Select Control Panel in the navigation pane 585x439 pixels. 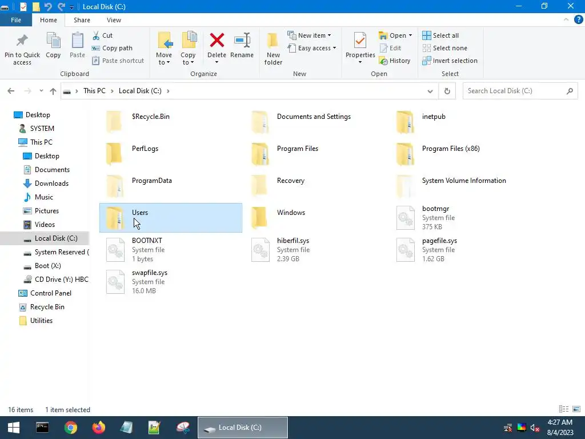click(x=50, y=293)
